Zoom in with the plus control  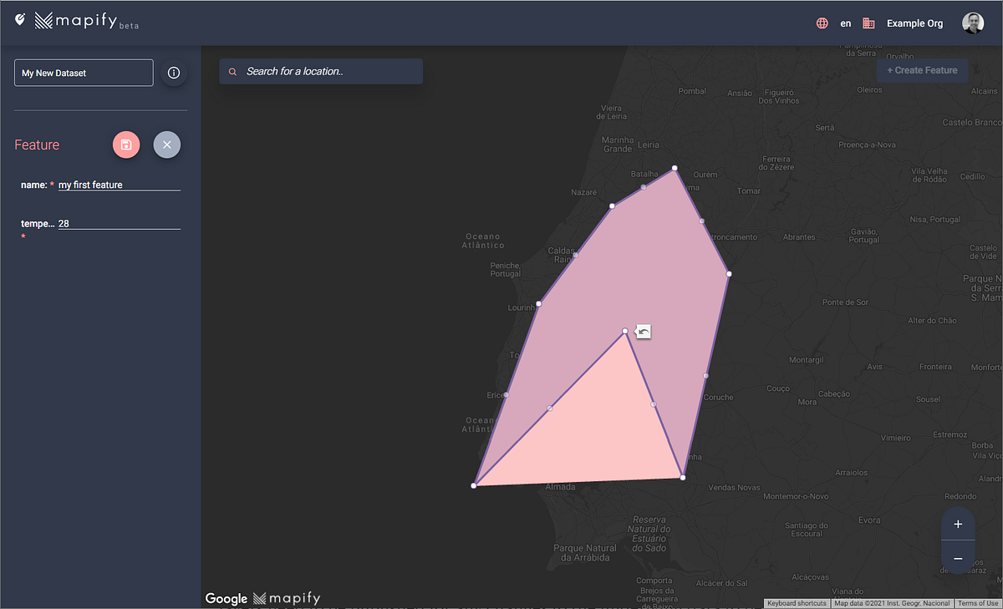[957, 524]
